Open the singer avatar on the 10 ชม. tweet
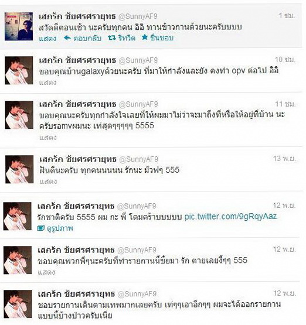Viewport: 306px width, 325px height. point(19,70)
